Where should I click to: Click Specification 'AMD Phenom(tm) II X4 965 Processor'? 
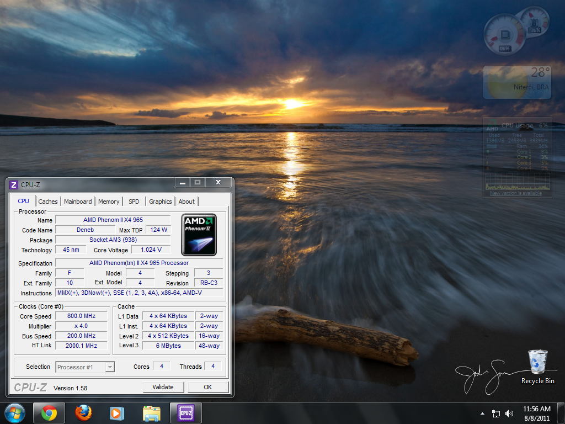[139, 263]
